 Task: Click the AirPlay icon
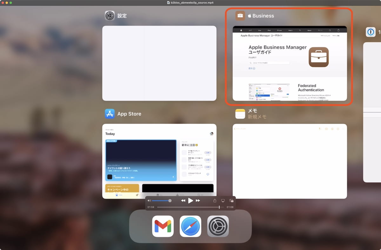point(223,201)
